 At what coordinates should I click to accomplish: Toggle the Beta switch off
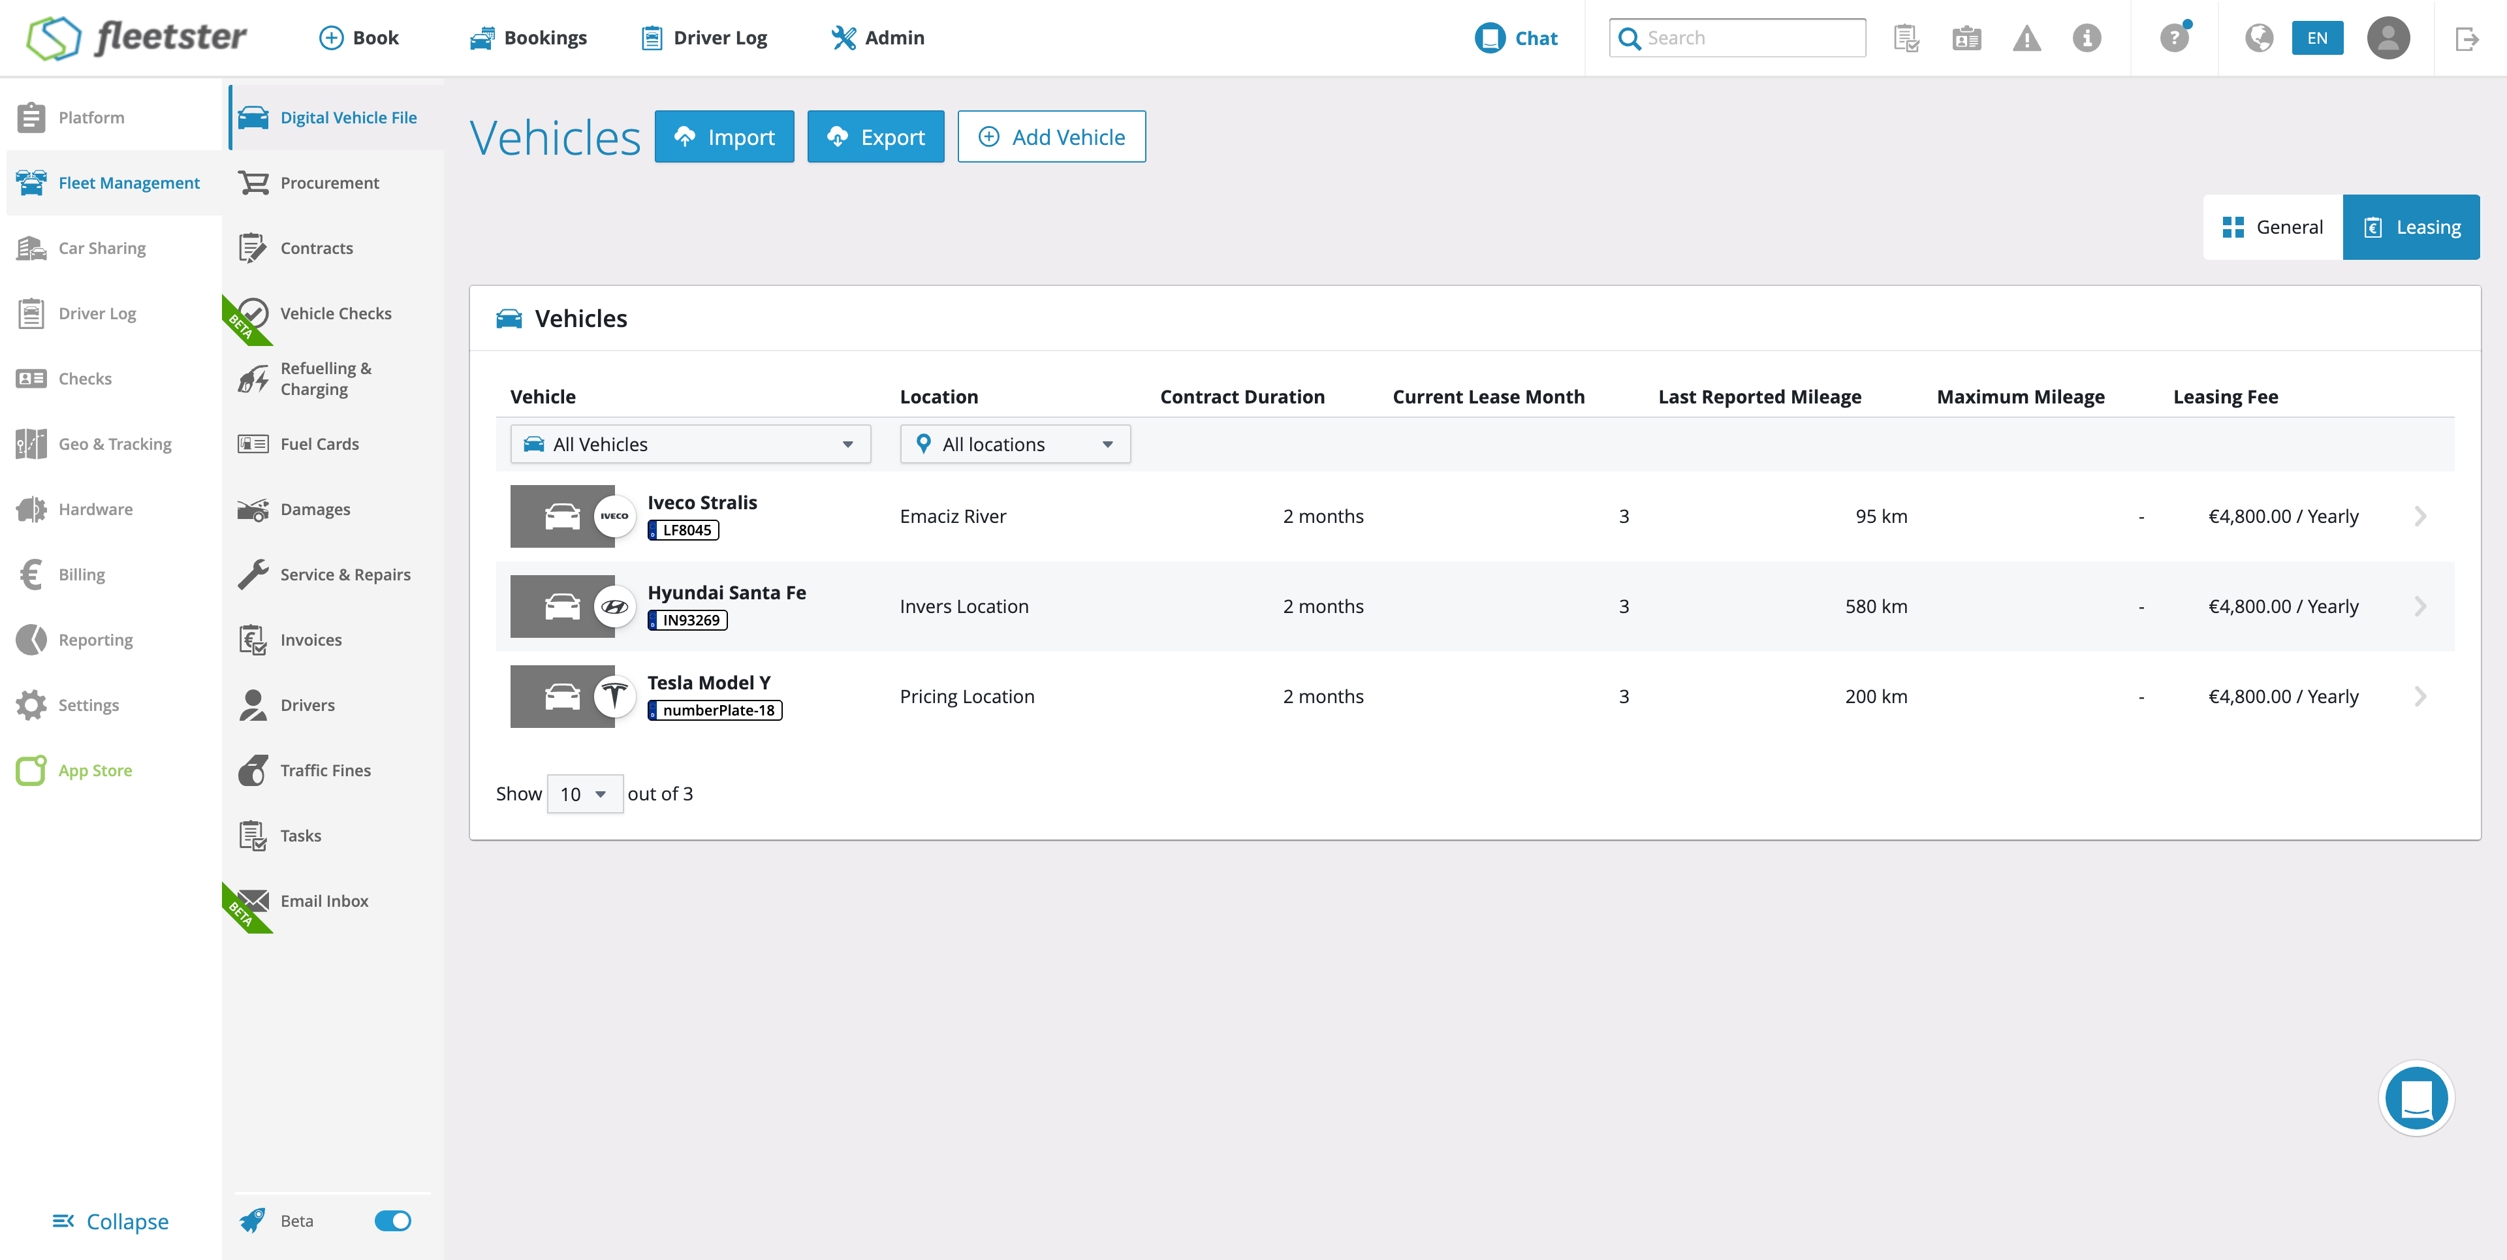coord(393,1220)
